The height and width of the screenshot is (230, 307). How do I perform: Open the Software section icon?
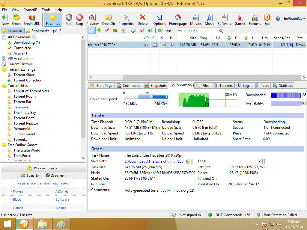click(224, 20)
